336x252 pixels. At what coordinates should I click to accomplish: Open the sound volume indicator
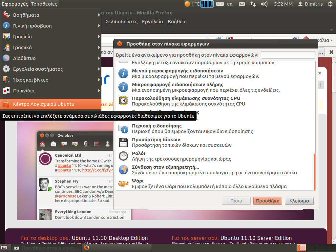pos(264,4)
